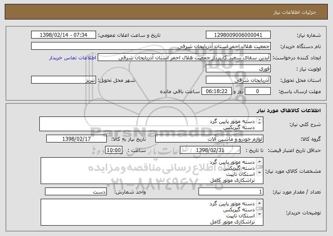
Task: Click scroll up arrow in goods specifications box
Action: click(x=259, y=162)
